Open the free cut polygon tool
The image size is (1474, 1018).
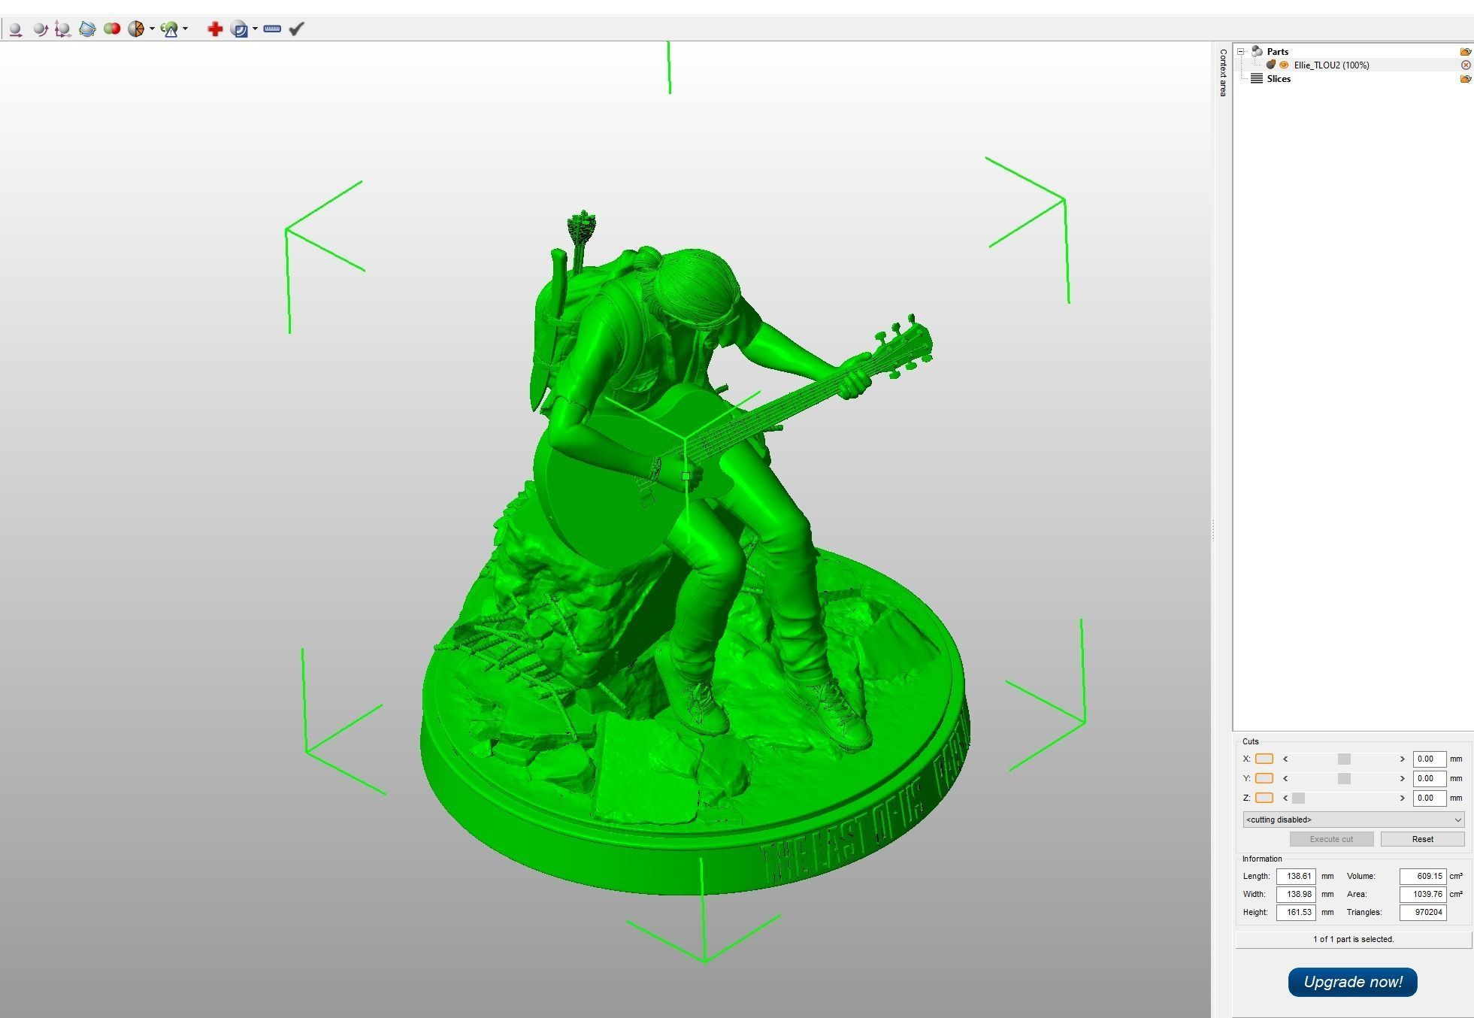tap(87, 29)
